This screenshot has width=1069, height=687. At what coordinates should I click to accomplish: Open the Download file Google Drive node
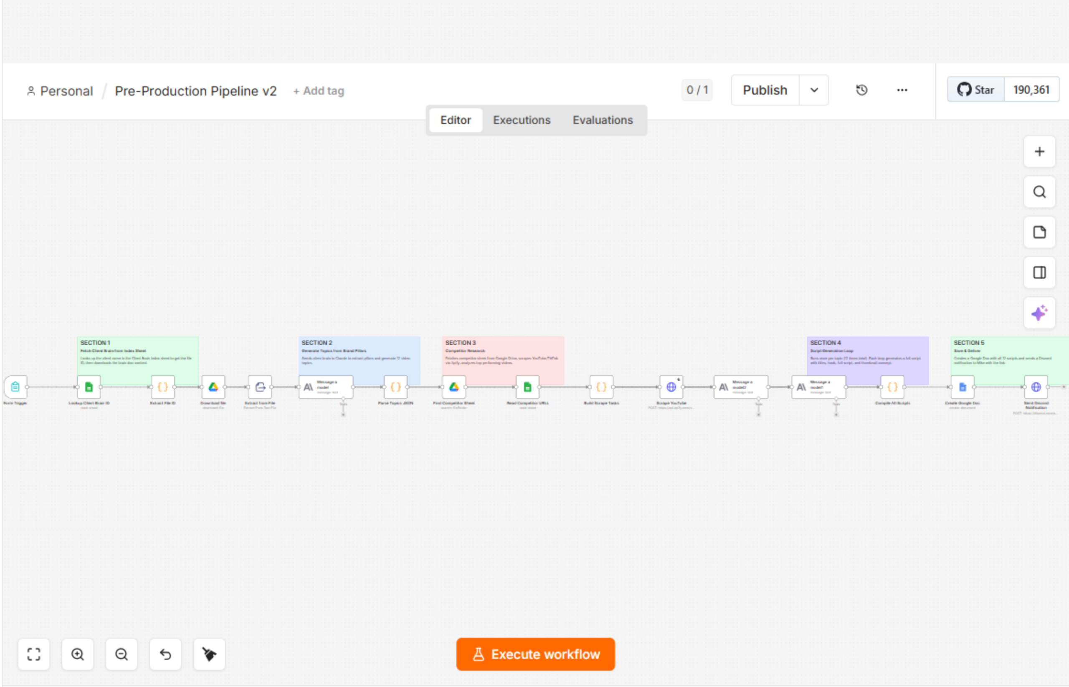coord(213,387)
